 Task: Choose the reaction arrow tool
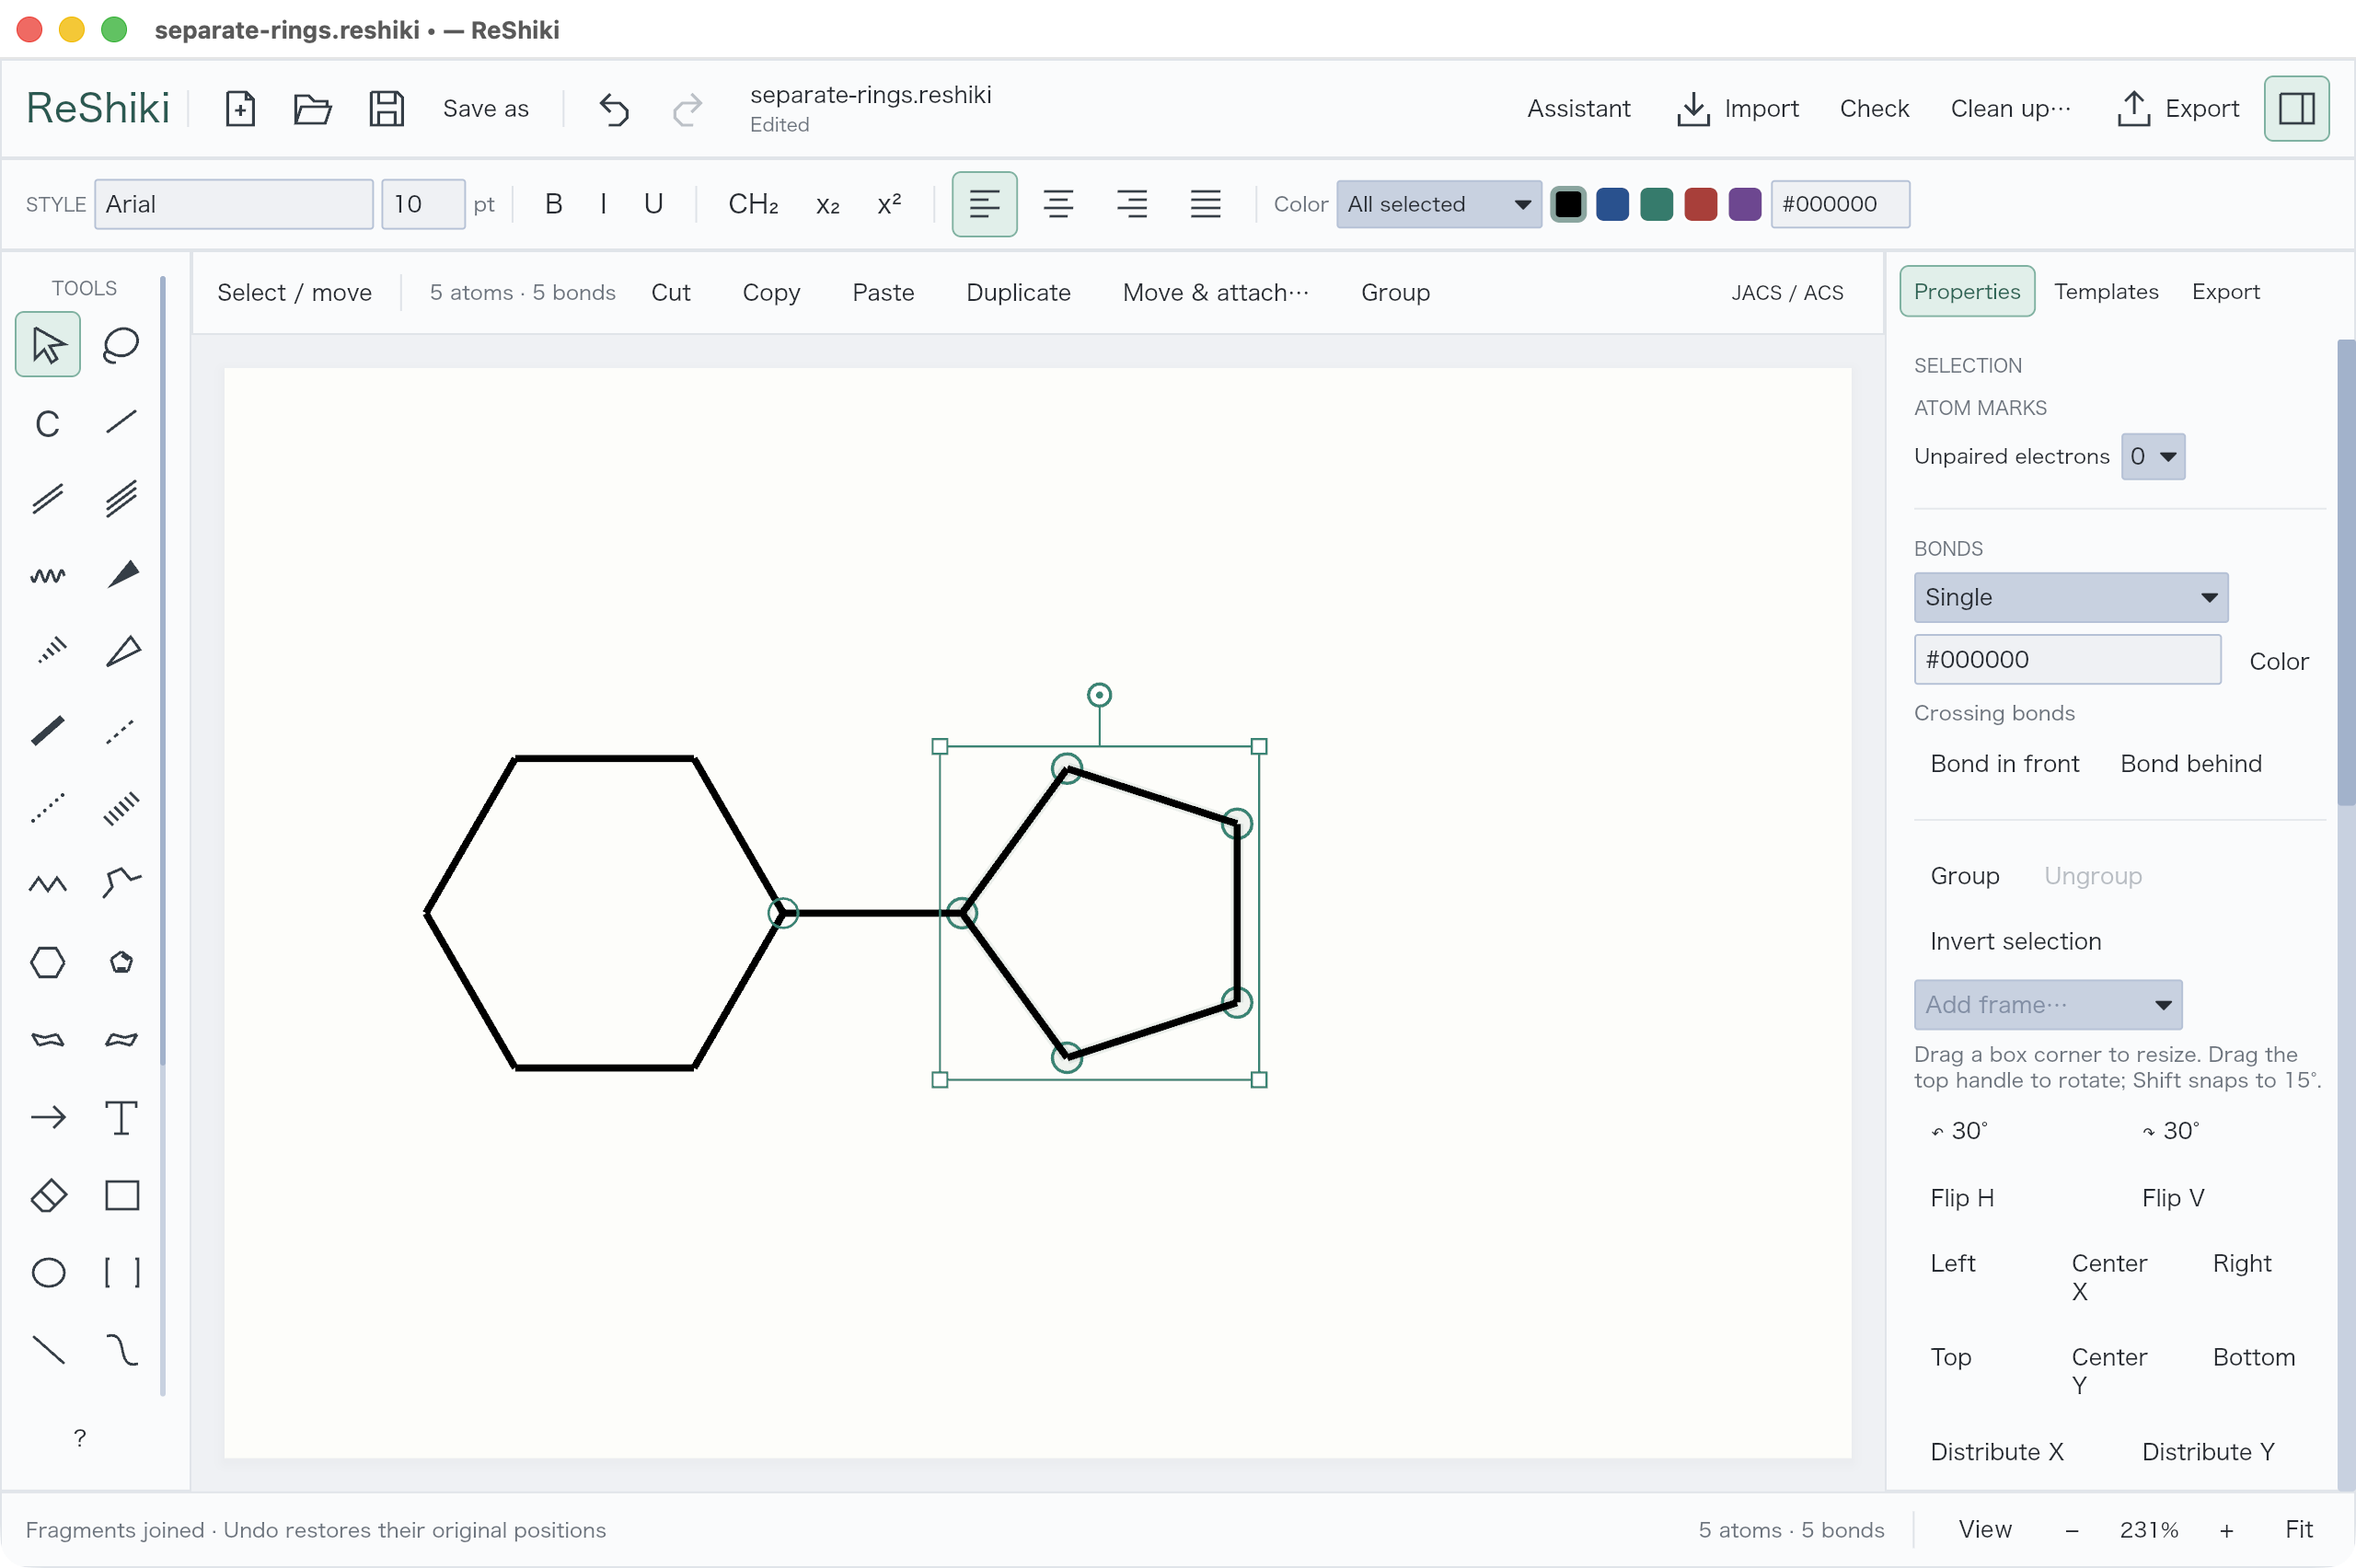(47, 1117)
